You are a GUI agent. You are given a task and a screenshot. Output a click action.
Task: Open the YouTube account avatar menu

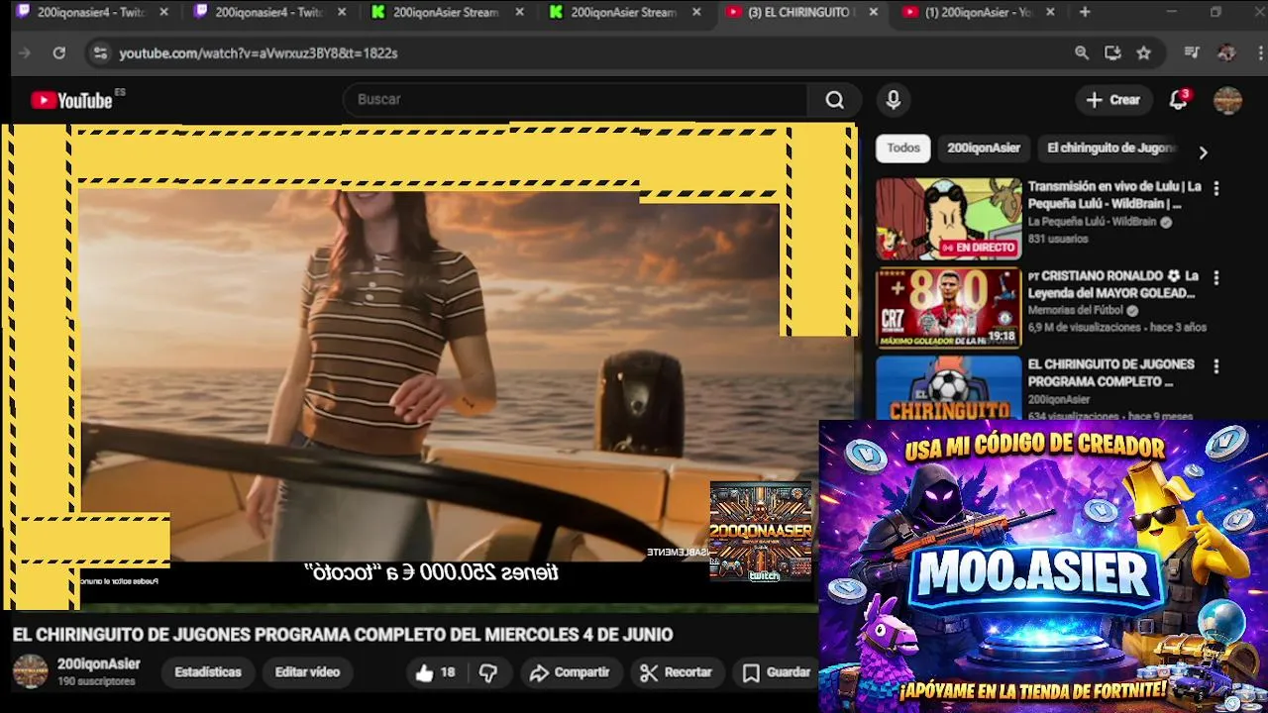coord(1227,100)
